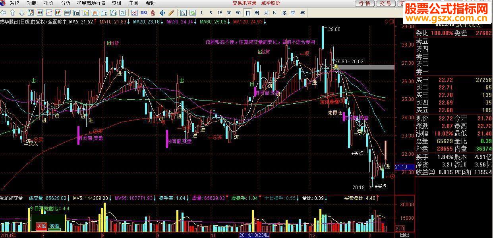This screenshot has width=493, height=238.
Task: Click the red 买盘 button in volume panel
Action: (x=41, y=226)
